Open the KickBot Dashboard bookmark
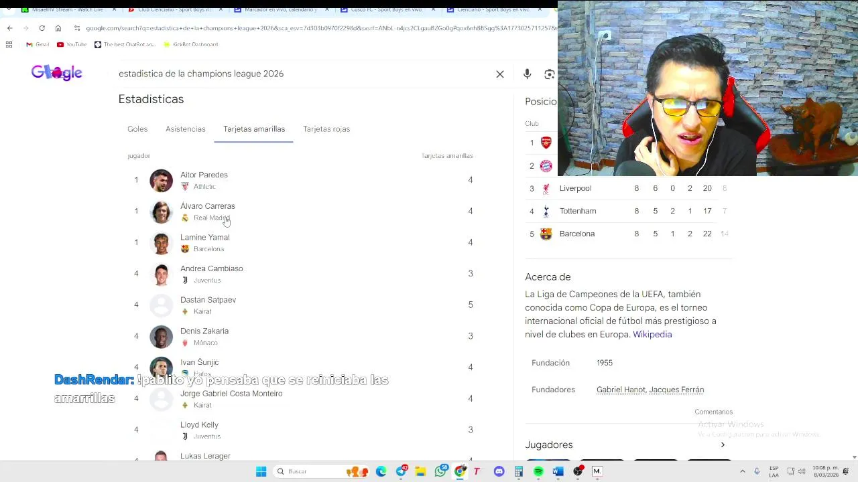 tap(190, 44)
